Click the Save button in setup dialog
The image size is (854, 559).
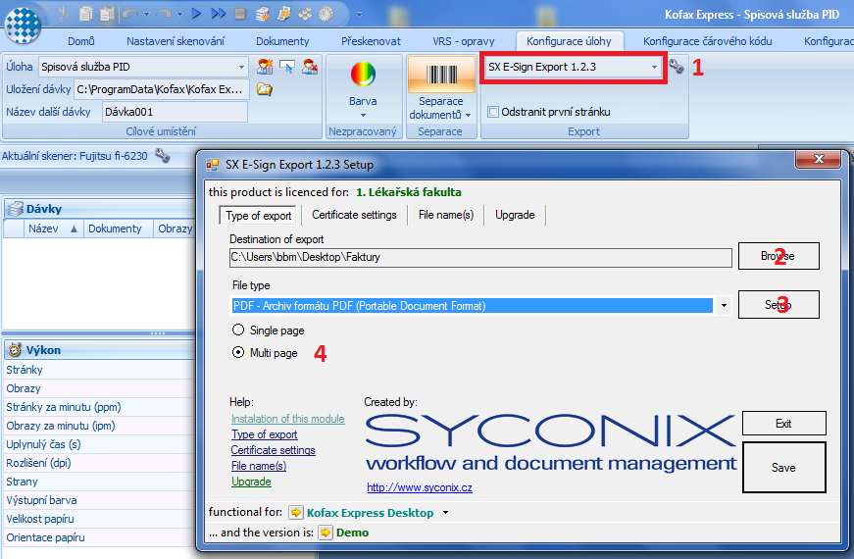tap(783, 468)
